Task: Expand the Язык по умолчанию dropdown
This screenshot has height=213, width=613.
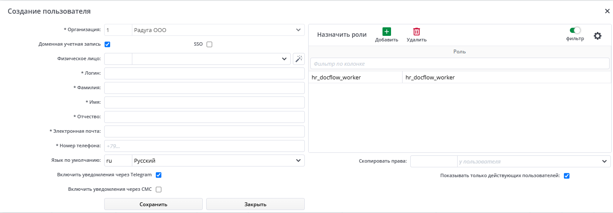Action: coord(298,160)
